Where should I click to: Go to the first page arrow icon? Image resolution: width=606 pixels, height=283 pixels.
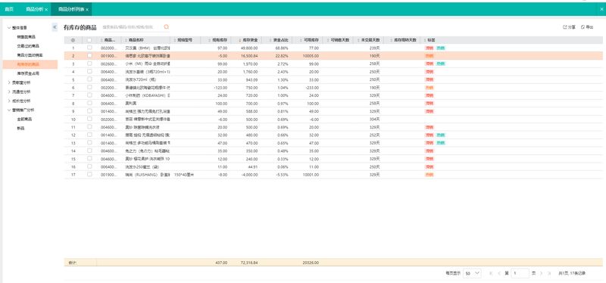[x=491, y=273]
